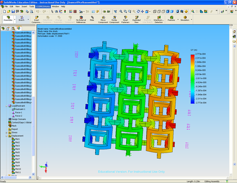Select displacement Plot5
Screen dimensions: 237x183
tap(16, 152)
